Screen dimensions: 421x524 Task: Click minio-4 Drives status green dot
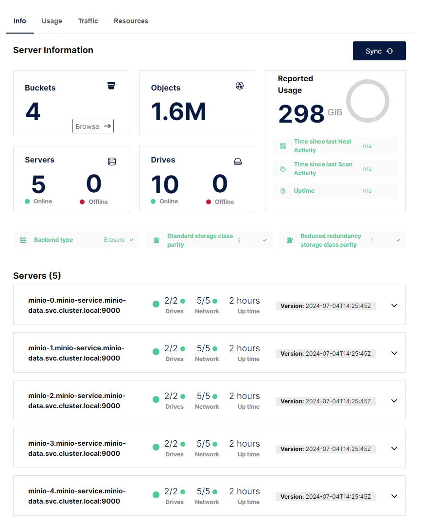click(x=183, y=492)
